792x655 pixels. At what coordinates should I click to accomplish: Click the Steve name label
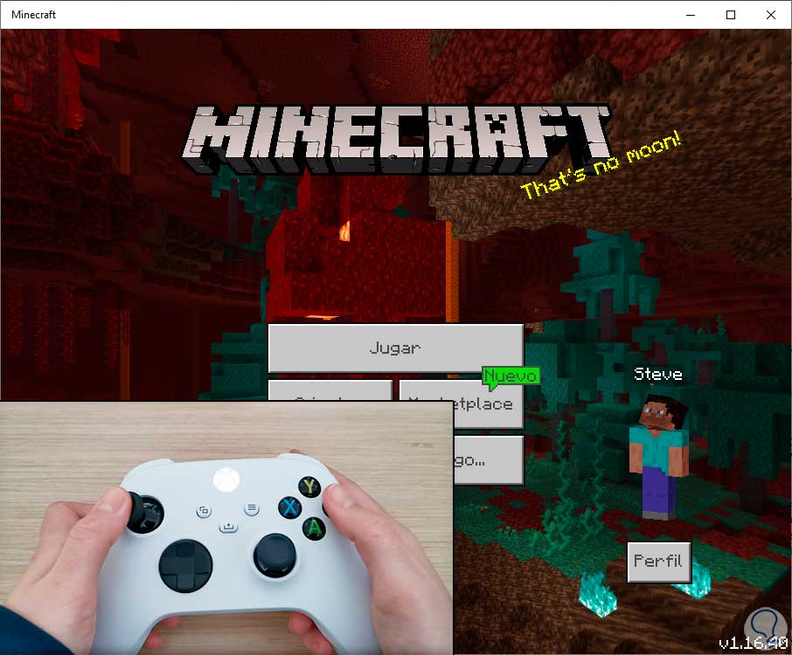pyautogui.click(x=657, y=374)
